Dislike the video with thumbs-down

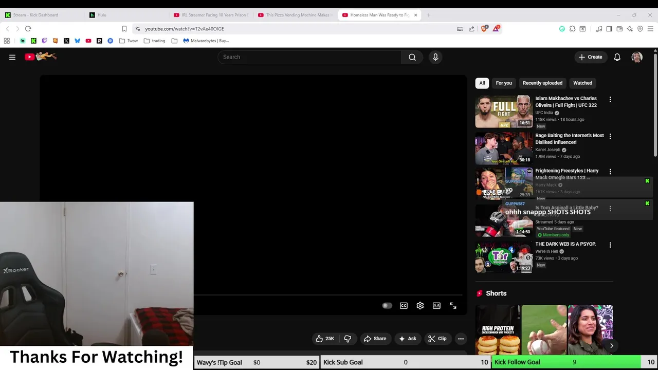[x=348, y=339]
